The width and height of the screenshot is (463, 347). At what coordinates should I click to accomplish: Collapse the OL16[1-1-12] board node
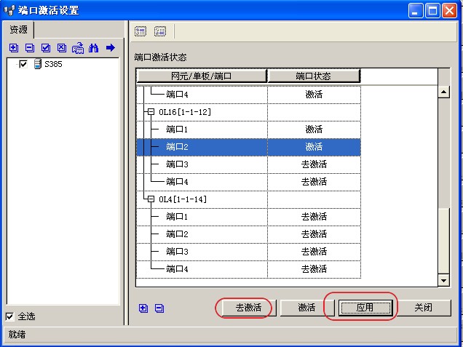(x=151, y=112)
